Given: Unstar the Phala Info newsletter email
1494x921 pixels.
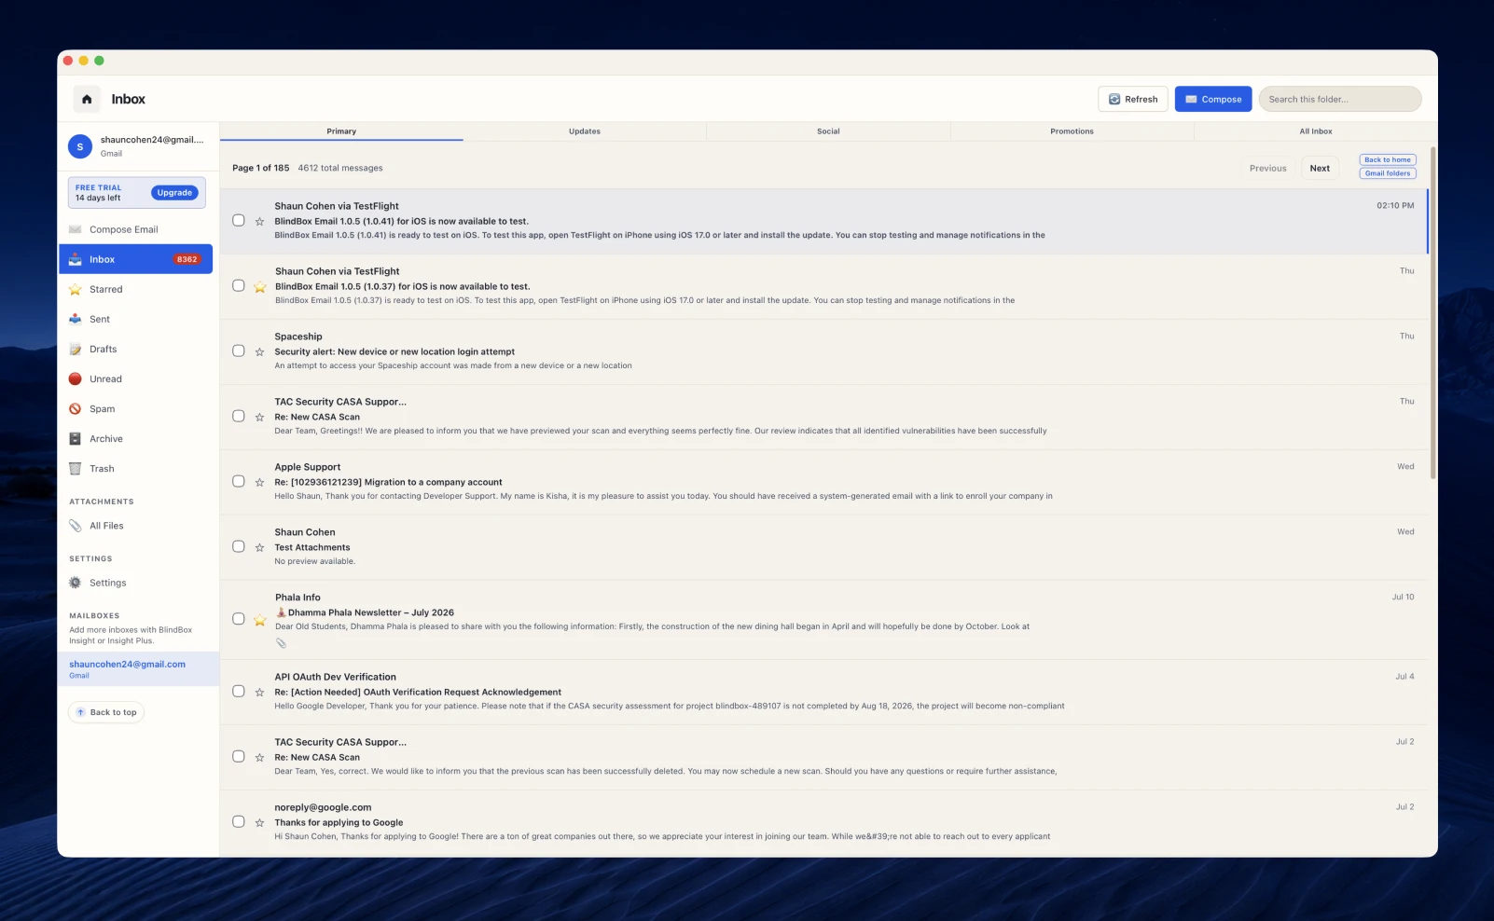Looking at the screenshot, I should pyautogui.click(x=260, y=620).
